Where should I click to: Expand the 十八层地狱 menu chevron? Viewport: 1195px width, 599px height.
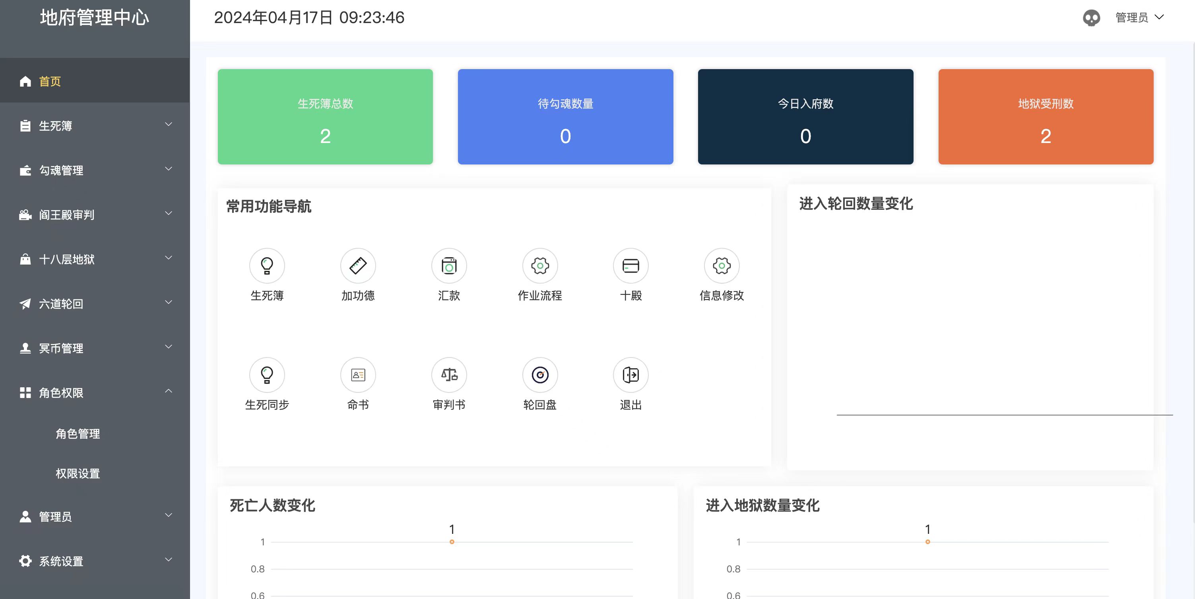[169, 258]
